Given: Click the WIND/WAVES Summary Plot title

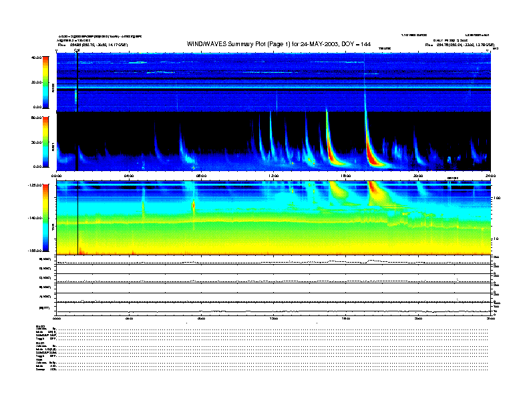Looking at the screenshot, I should (279, 44).
